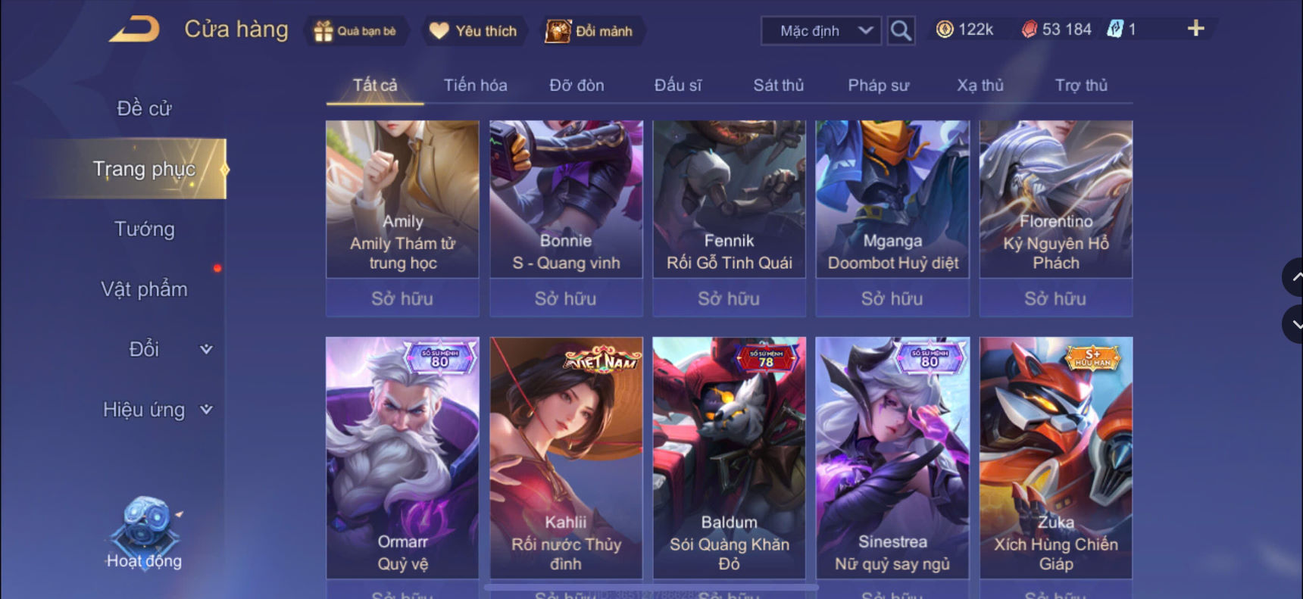
Task: Tap the golden back arrow logo
Action: point(134,30)
